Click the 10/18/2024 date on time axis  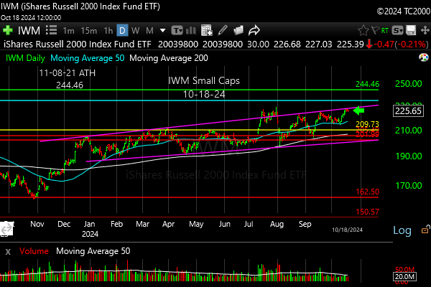(x=347, y=230)
